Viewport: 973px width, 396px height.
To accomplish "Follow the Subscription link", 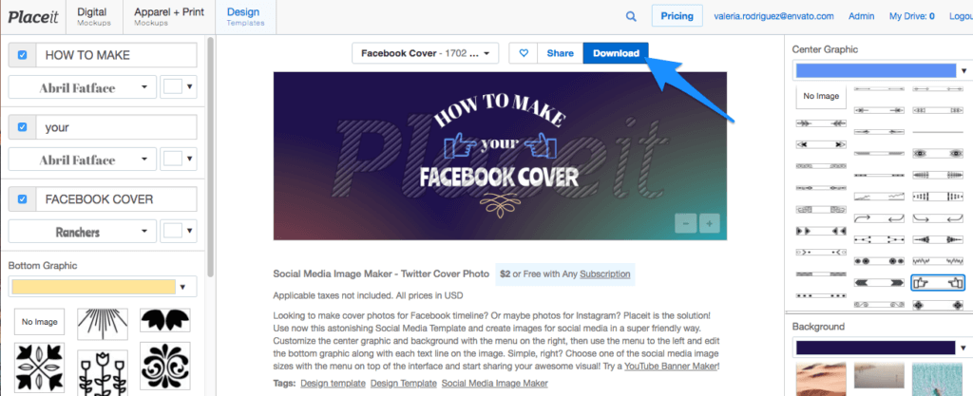I will [x=605, y=273].
